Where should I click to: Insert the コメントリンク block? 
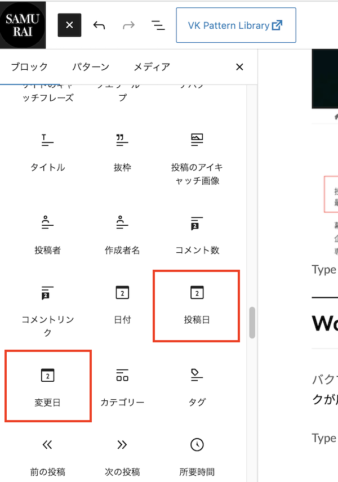click(48, 311)
